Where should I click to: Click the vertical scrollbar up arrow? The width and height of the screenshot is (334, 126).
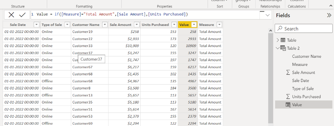click(x=271, y=31)
